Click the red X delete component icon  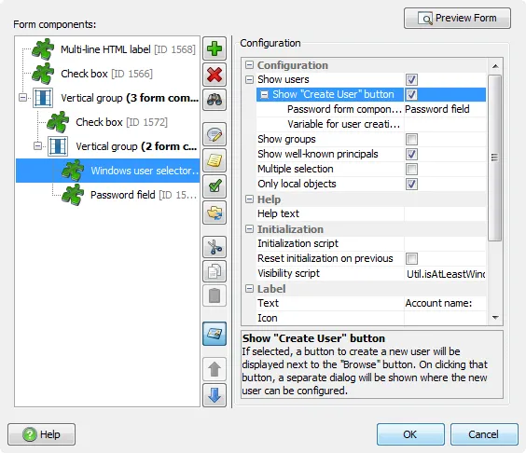[215, 75]
